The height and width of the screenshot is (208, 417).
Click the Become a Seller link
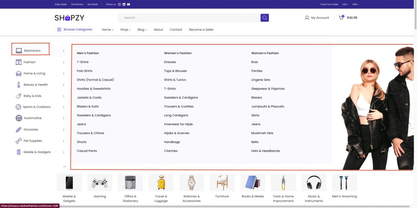click(x=201, y=30)
